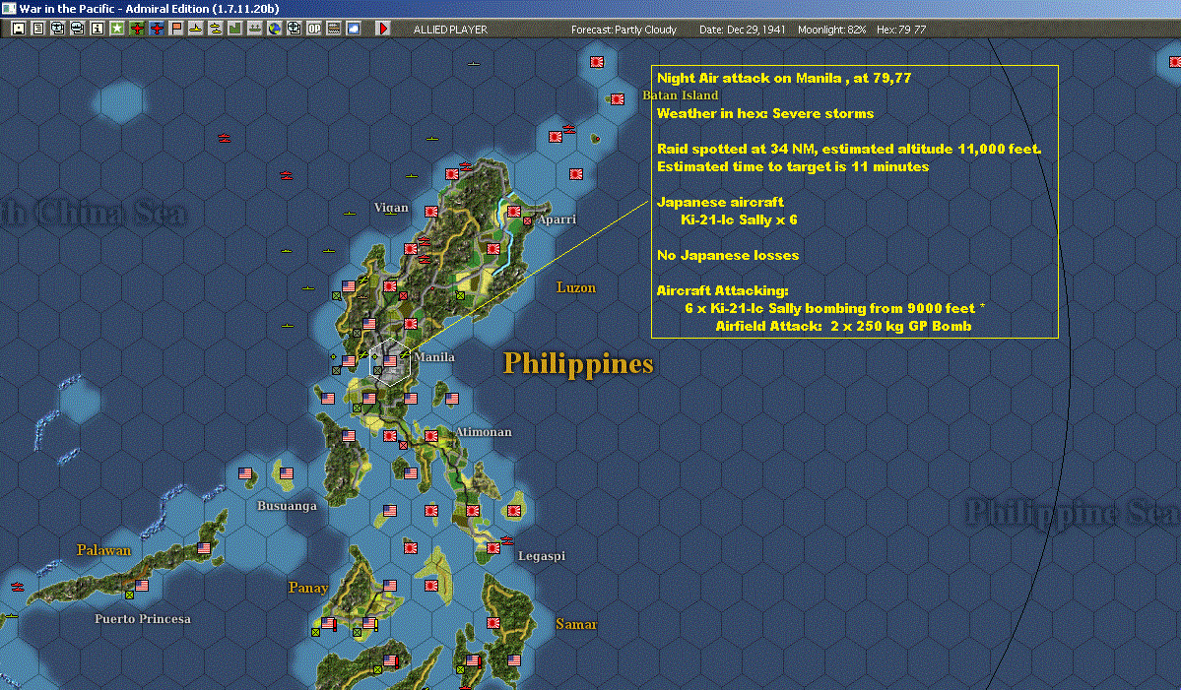
Task: Open the document list report icon
Action: [37, 29]
